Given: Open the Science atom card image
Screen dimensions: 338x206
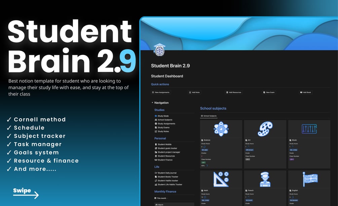Looking at the screenshot, I should (x=221, y=129).
